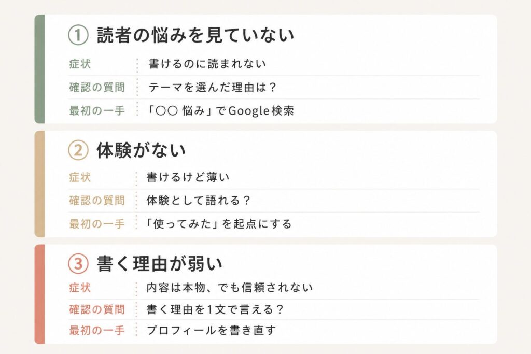Click the text 「使ってみた」を起点にする
The width and height of the screenshot is (531, 354).
(218, 224)
